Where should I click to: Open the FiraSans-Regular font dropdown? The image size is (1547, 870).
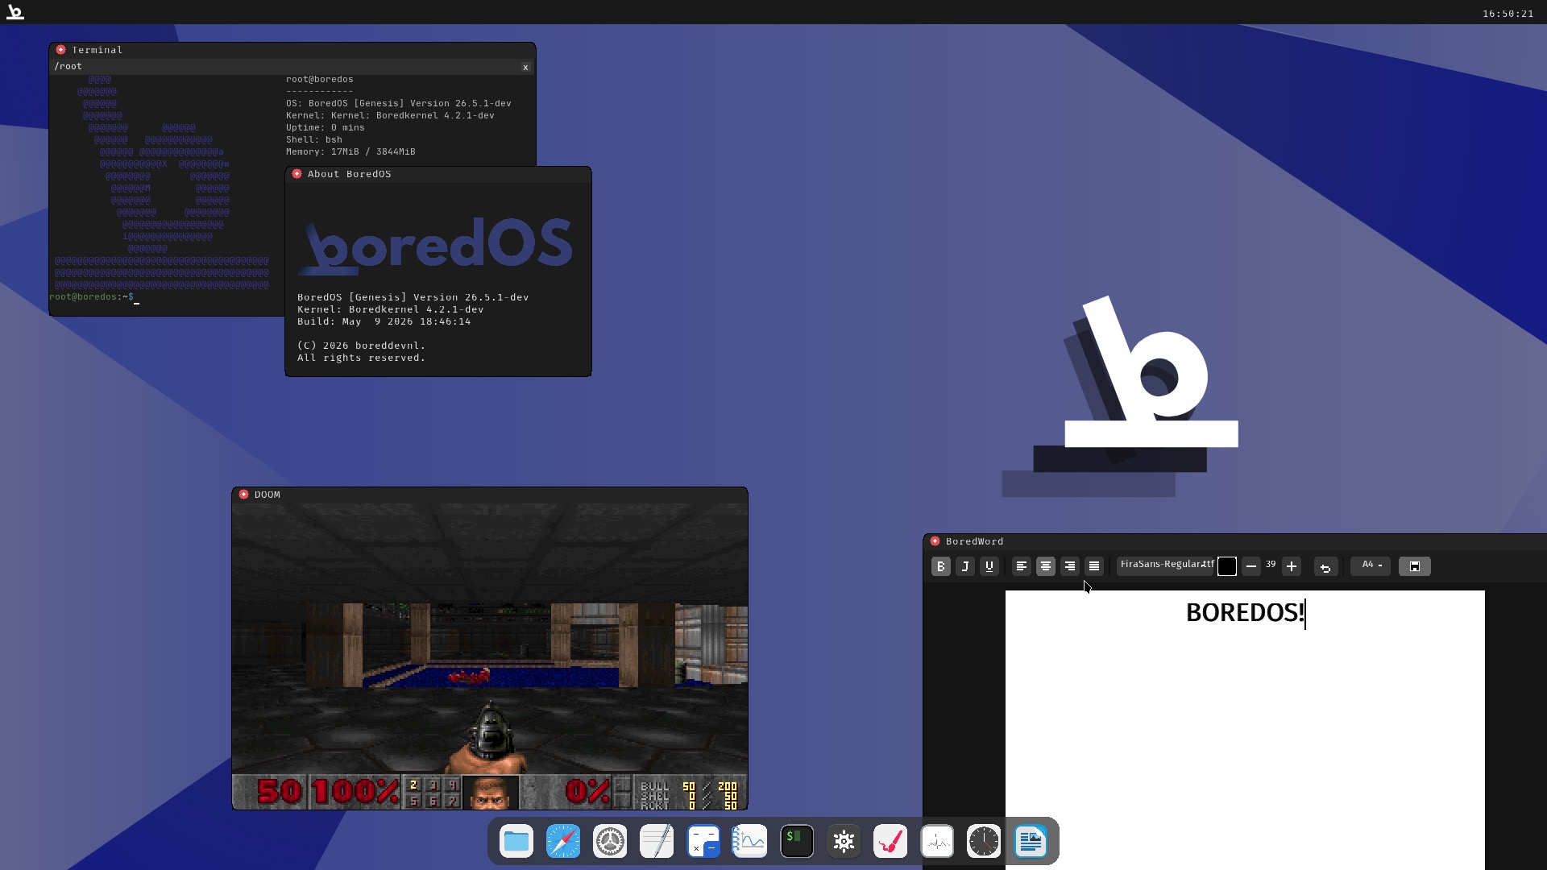pos(1166,565)
